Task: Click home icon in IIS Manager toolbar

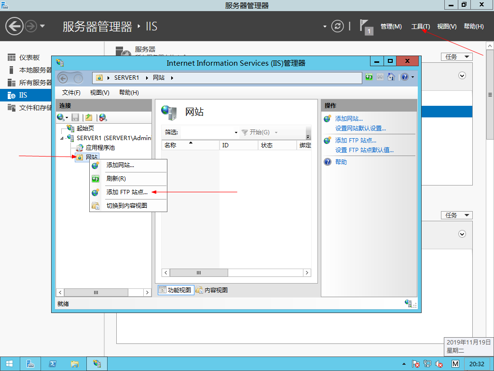Action: (391, 77)
